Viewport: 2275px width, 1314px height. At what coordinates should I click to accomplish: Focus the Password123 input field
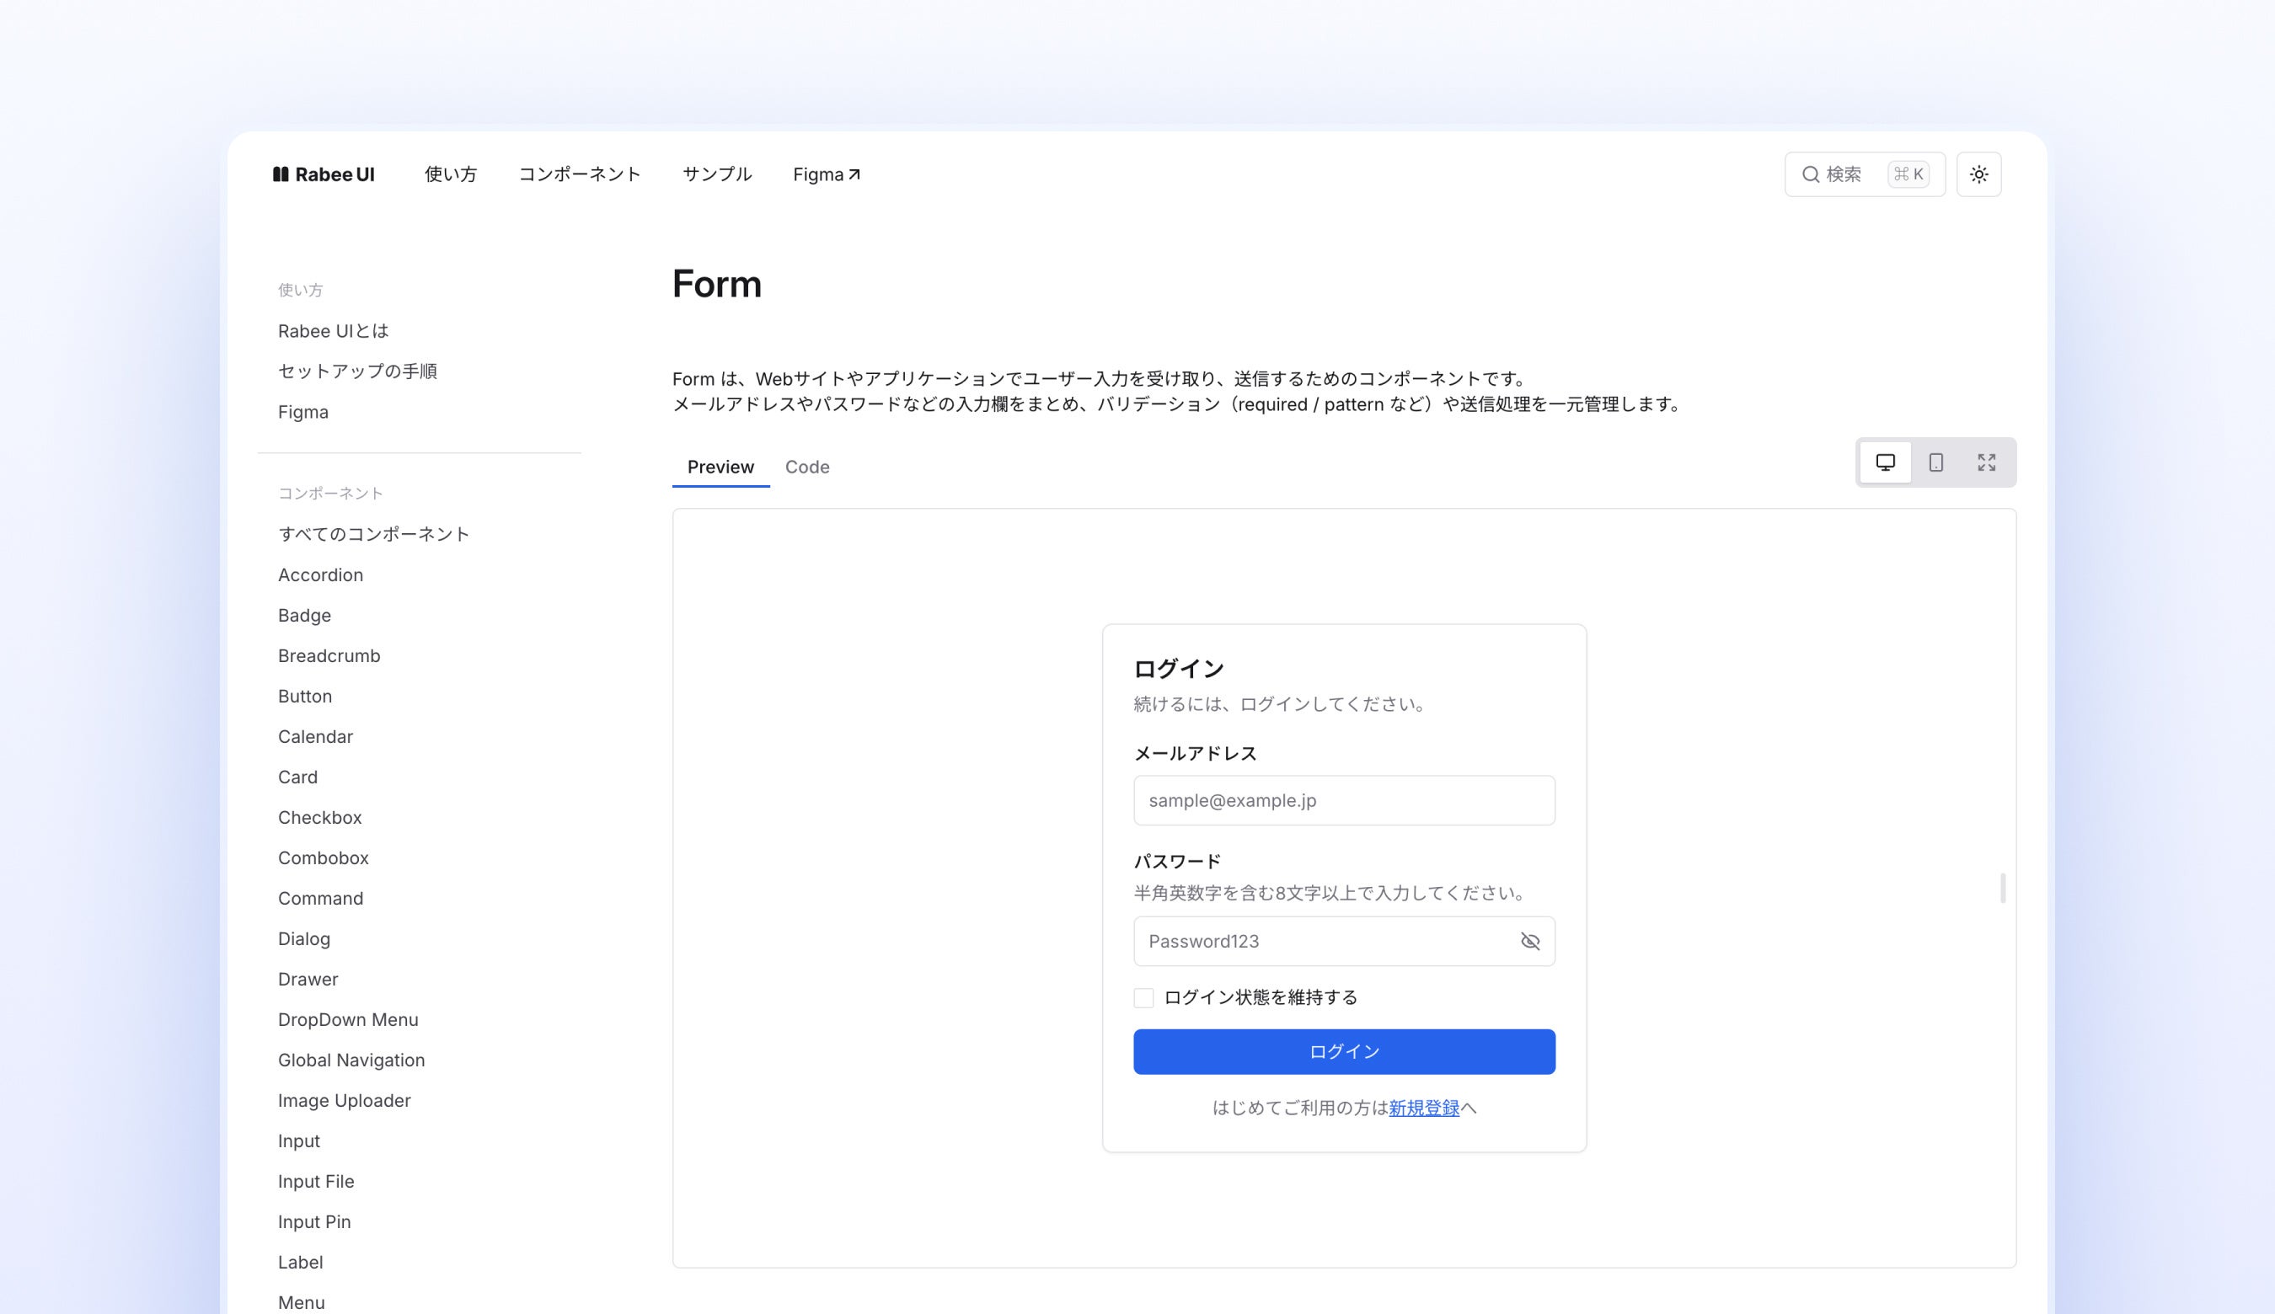click(x=1318, y=942)
